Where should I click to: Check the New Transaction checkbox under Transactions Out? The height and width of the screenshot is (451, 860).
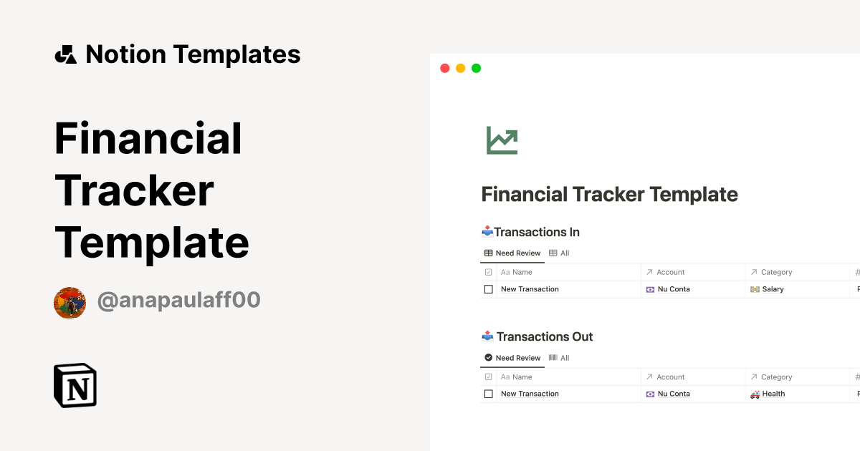click(488, 393)
